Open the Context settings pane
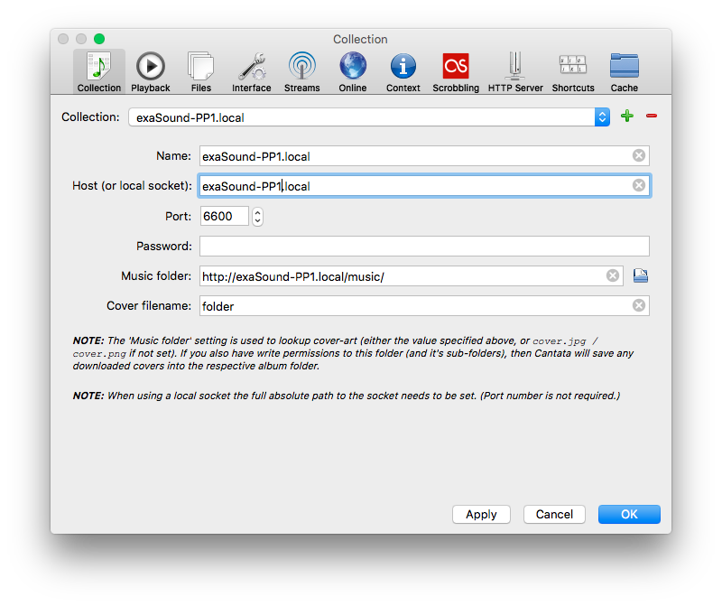The width and height of the screenshot is (722, 606). pyautogui.click(x=403, y=72)
